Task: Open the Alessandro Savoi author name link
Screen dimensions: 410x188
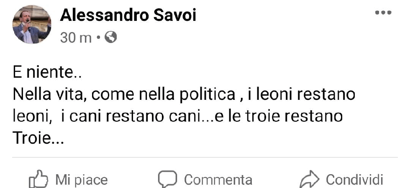Action: coord(128,15)
